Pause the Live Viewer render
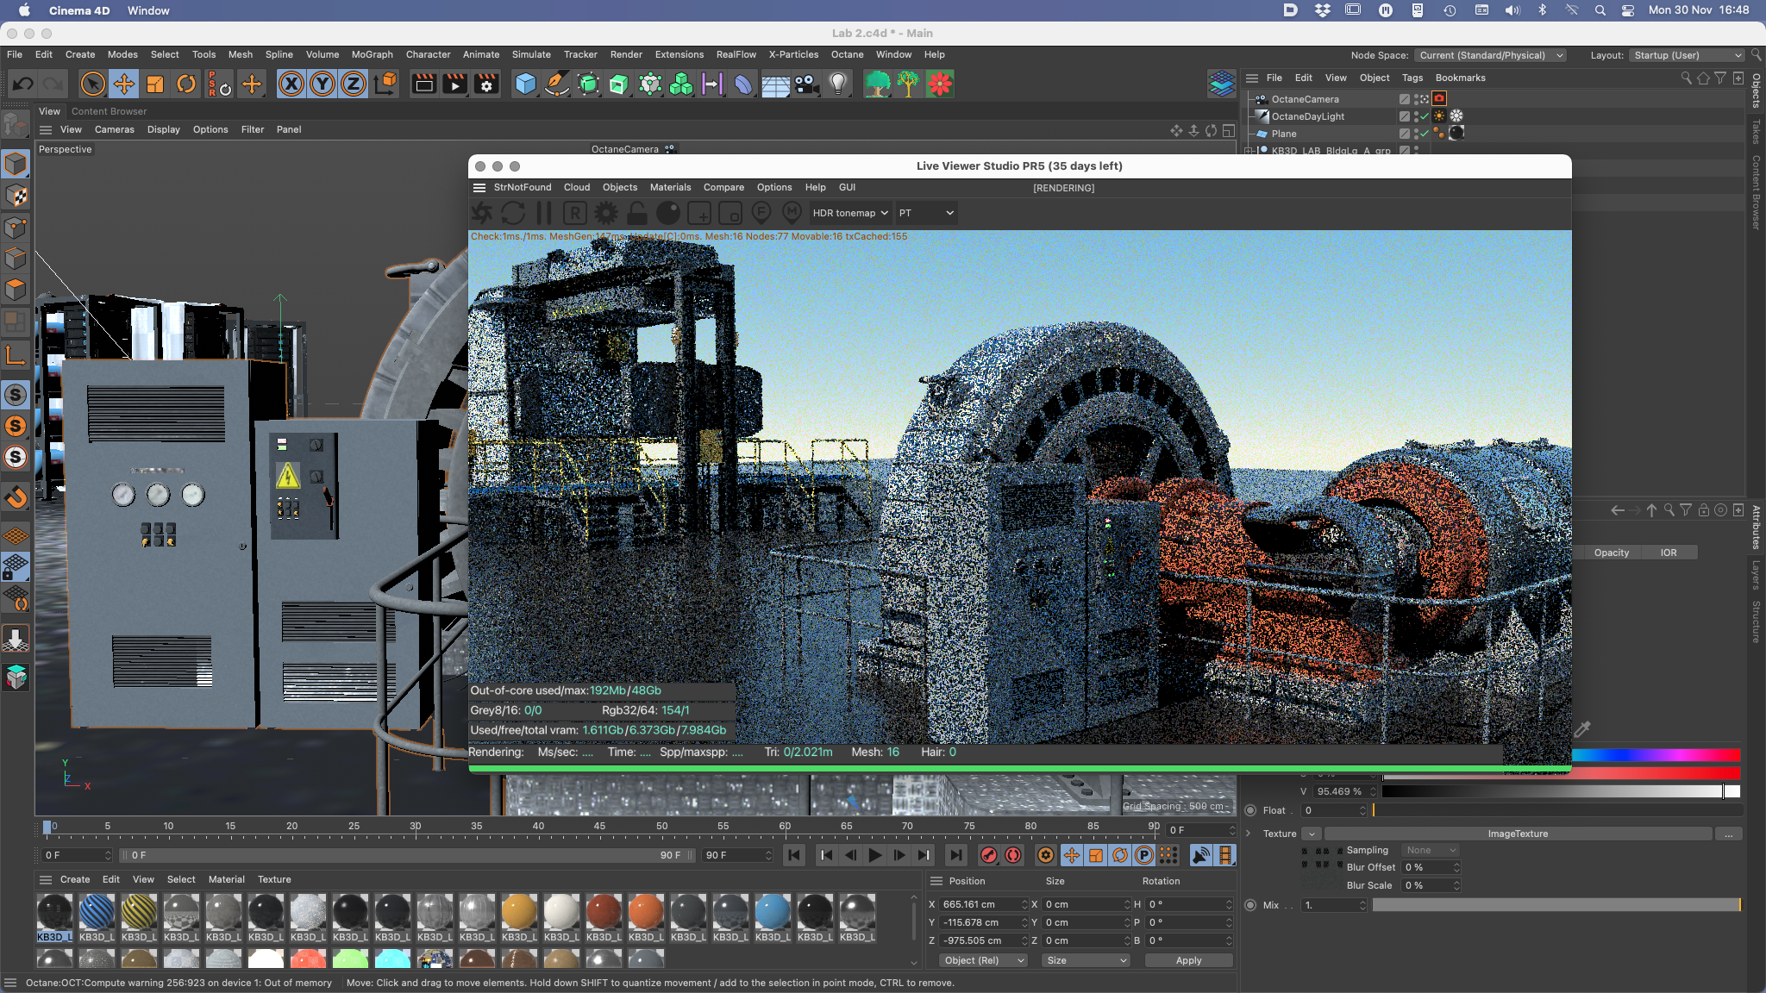1766x993 pixels. (x=544, y=213)
